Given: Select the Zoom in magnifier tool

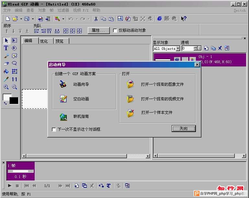Looking at the screenshot, I should [x=6, y=87].
